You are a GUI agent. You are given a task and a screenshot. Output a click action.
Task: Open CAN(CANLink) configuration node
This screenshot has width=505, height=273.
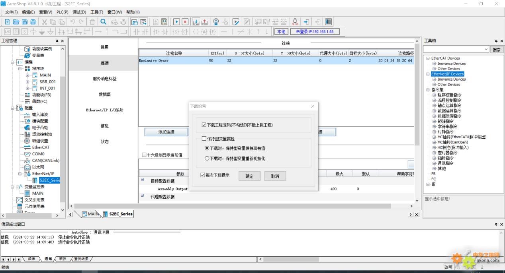pos(46,161)
